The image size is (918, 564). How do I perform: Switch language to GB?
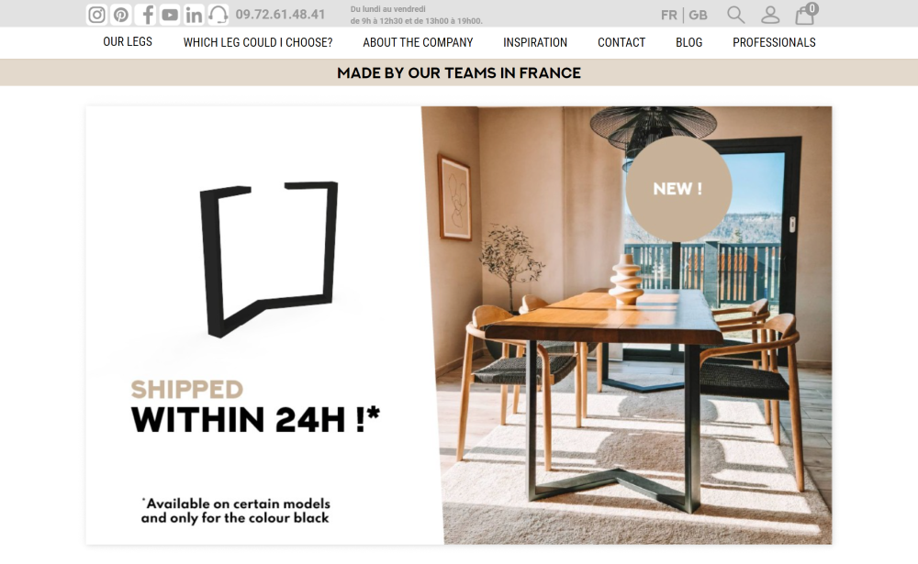[x=698, y=15]
